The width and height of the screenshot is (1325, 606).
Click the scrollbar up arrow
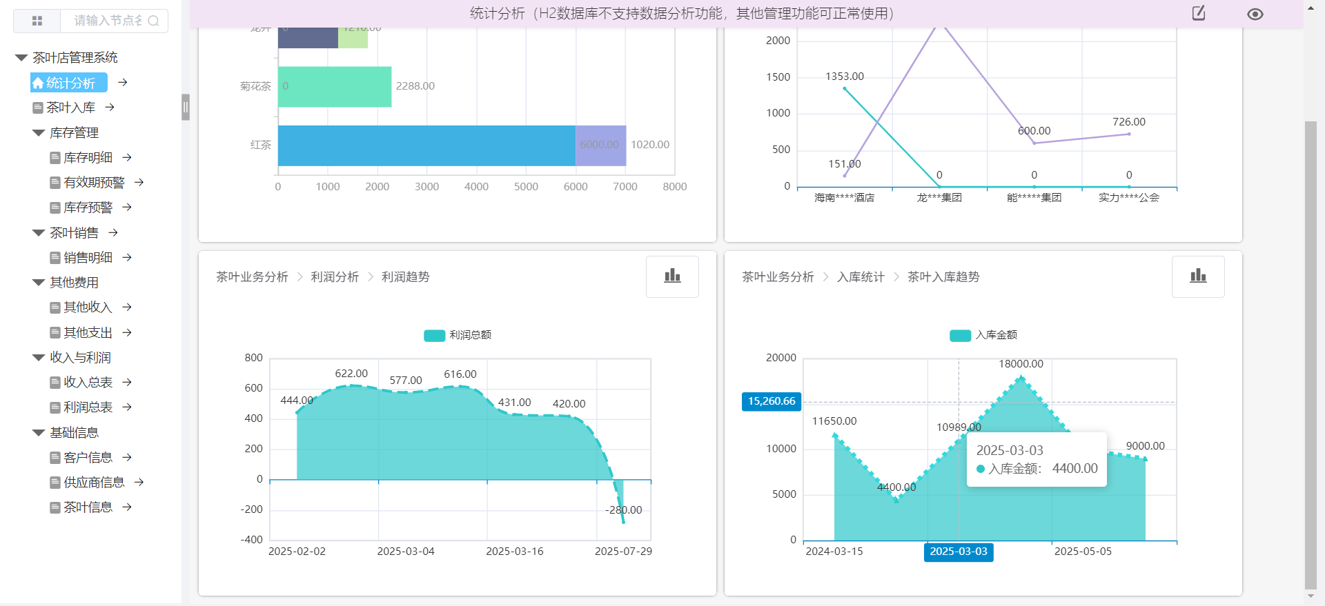1311,8
